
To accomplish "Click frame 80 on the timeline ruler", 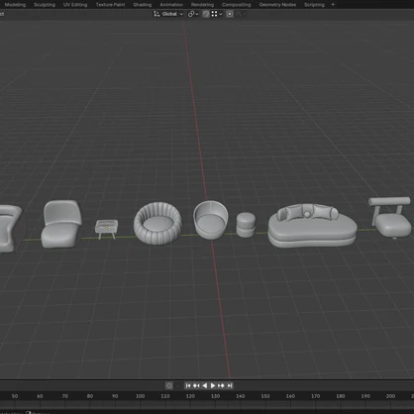I will pyautogui.click(x=90, y=396).
